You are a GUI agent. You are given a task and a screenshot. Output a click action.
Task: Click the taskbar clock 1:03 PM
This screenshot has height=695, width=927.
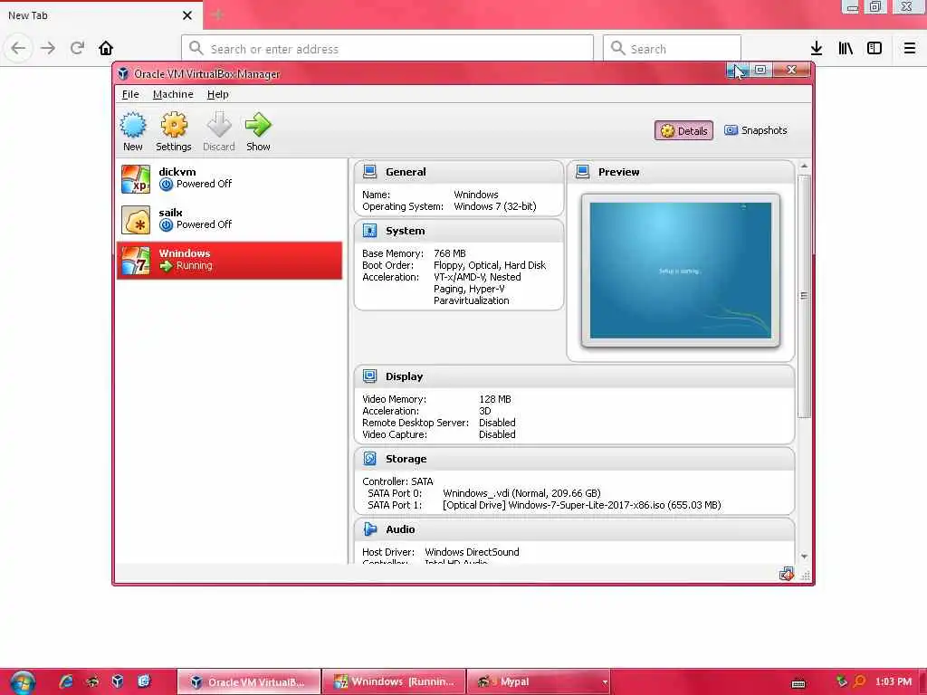[x=894, y=682]
